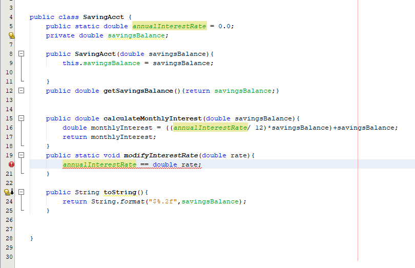Screen dimensions: 415x268
Task: Click this.savingsBalance in the constructor body
Action: [101, 63]
